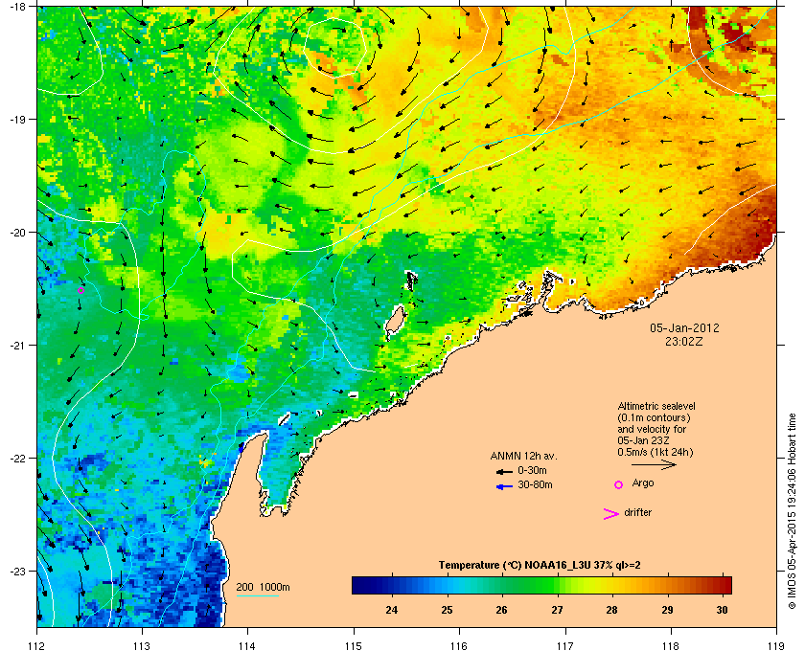Click the blue 30-80m legend arrow
This screenshot has height=651, width=805.
504,486
